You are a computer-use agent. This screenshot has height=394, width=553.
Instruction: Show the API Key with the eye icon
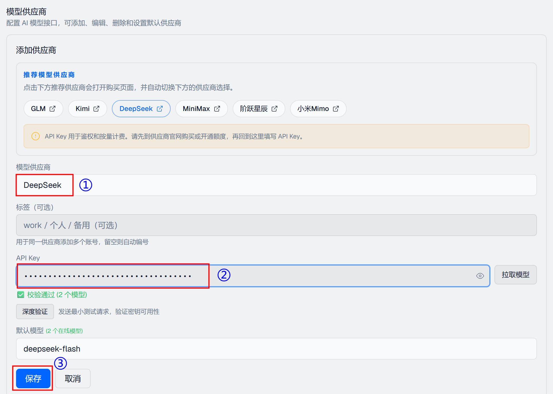click(x=480, y=276)
